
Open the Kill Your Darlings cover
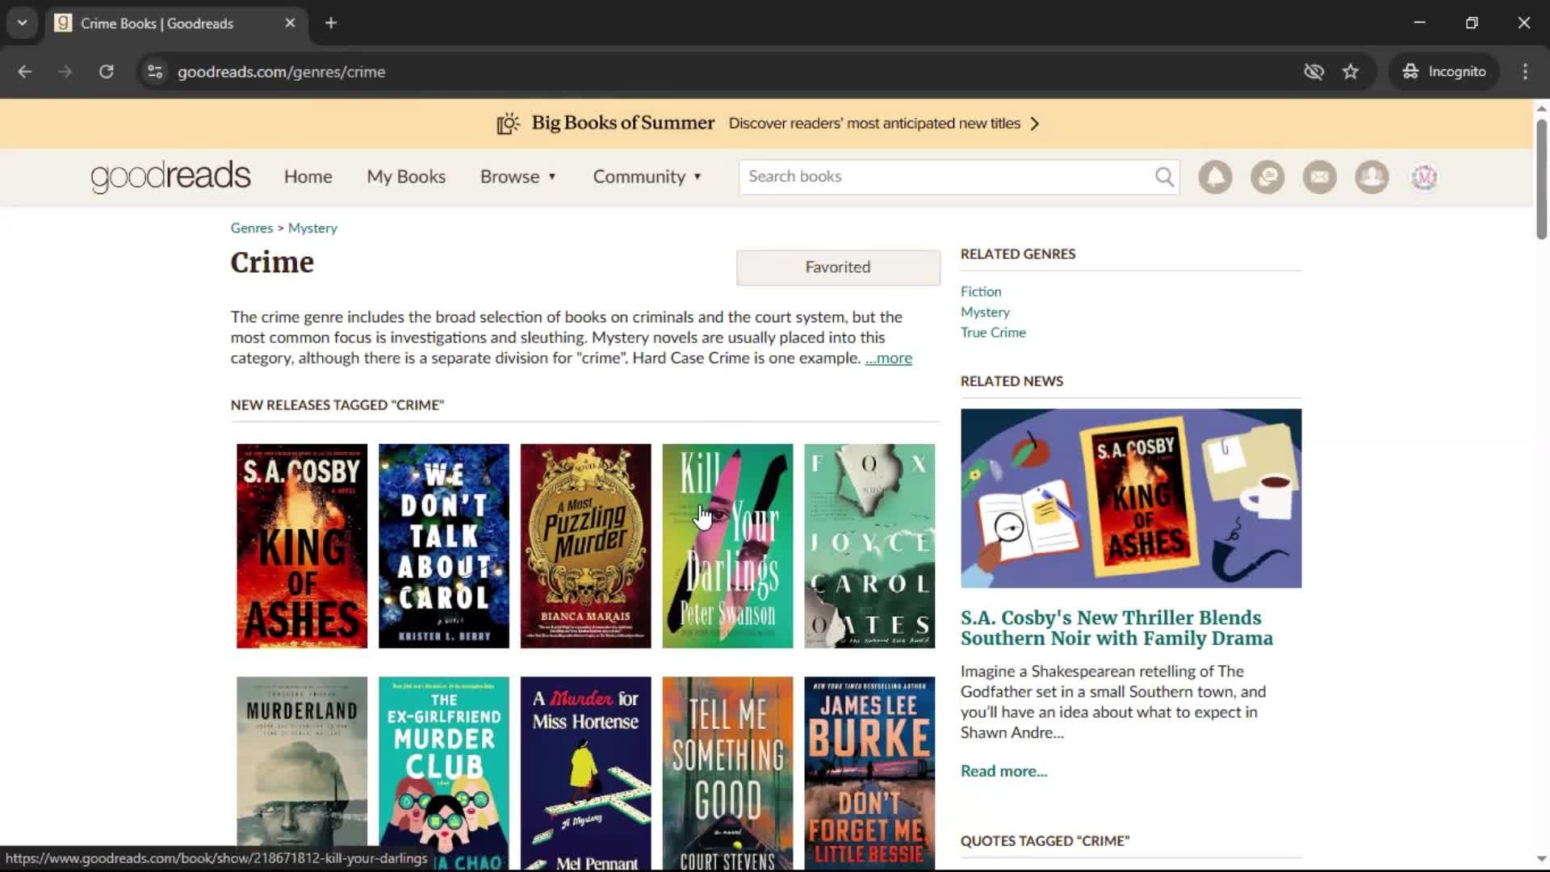(728, 546)
